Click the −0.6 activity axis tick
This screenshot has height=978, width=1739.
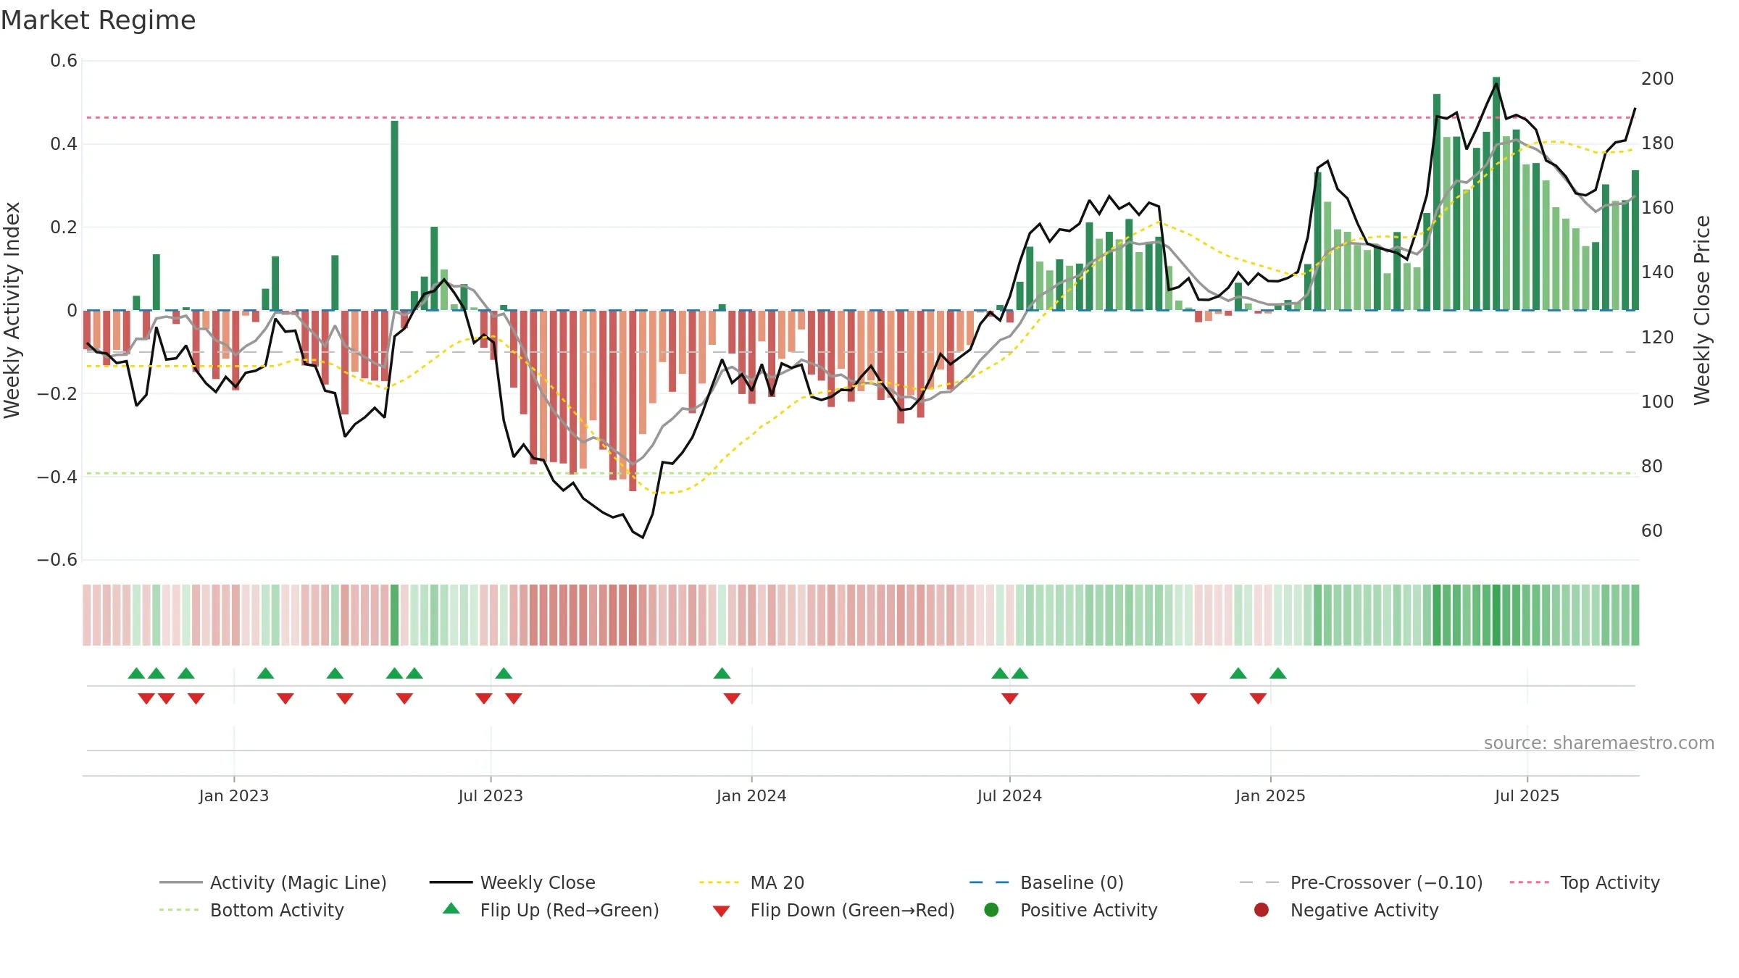(x=57, y=560)
